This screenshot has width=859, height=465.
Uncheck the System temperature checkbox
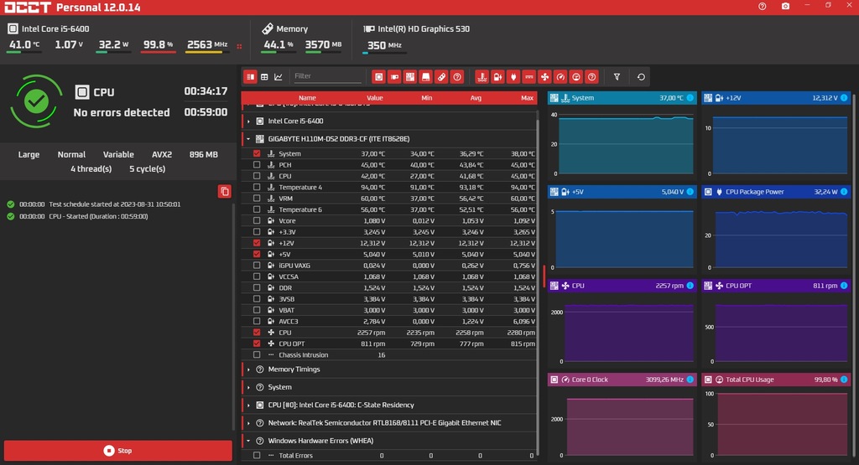(257, 154)
